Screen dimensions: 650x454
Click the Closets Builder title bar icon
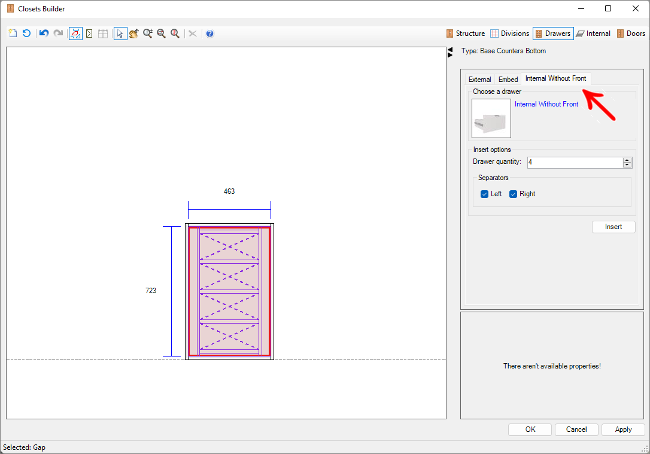10,9
